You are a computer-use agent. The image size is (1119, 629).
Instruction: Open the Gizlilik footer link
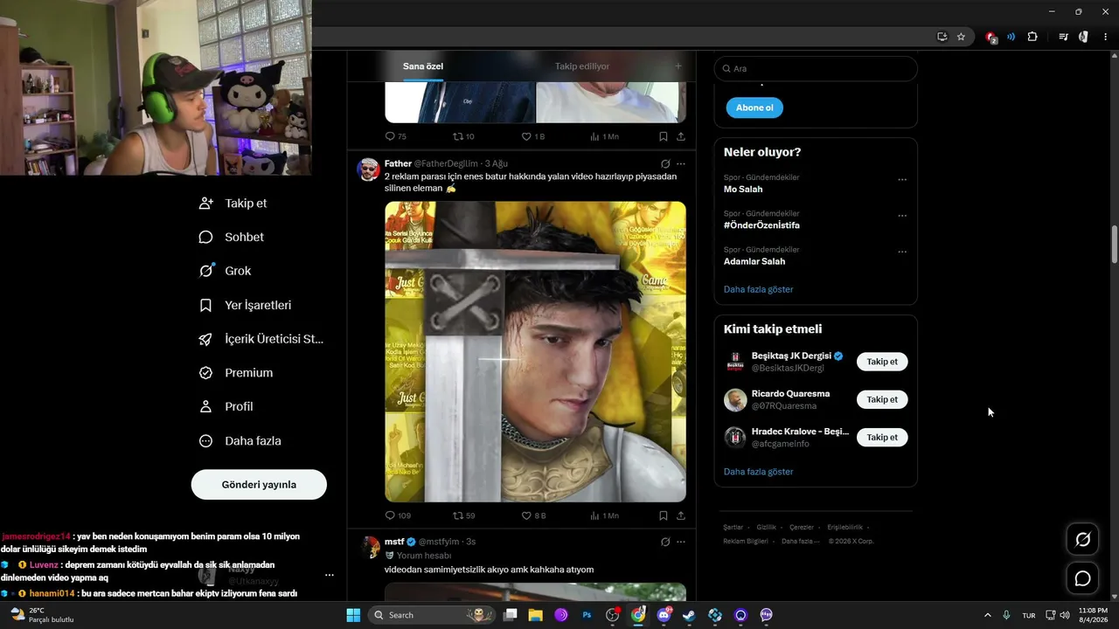pyautogui.click(x=766, y=528)
